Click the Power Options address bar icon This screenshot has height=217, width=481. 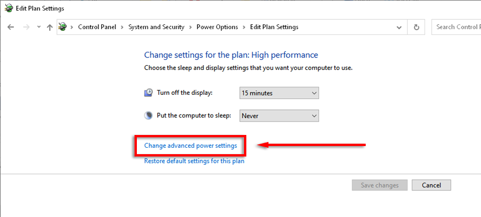point(63,27)
